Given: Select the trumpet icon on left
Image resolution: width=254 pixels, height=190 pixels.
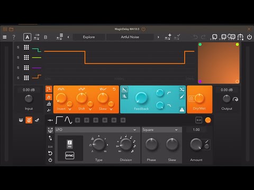Looking at the screenshot, I should (37, 120).
